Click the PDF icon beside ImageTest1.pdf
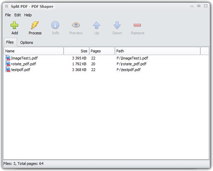213x171 pixels. pos(8,58)
